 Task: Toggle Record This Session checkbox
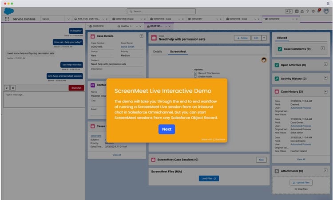[x=195, y=73]
